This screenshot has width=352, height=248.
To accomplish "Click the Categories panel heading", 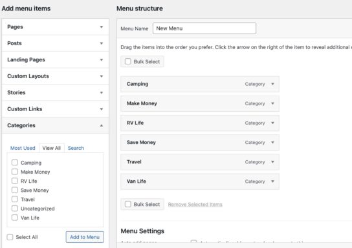I will coord(55,125).
